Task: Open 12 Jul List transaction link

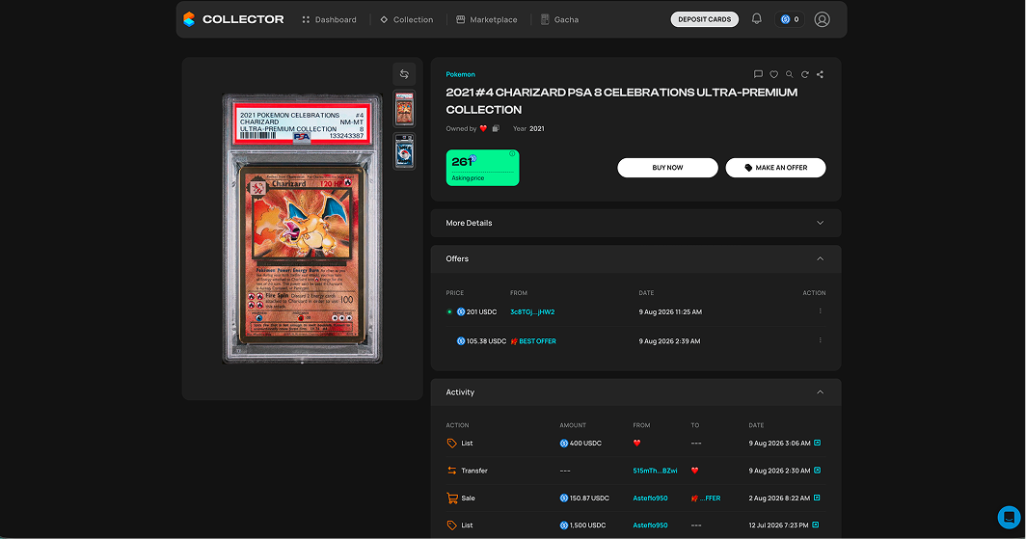Action: (816, 525)
